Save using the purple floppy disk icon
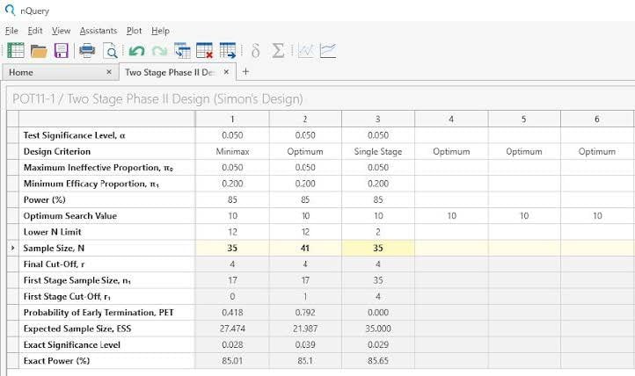 tap(62, 51)
